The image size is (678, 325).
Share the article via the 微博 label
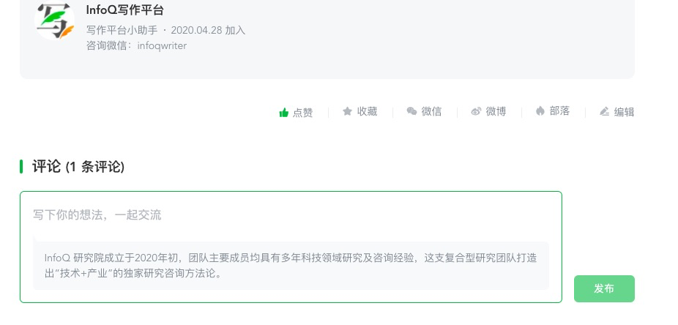click(496, 111)
